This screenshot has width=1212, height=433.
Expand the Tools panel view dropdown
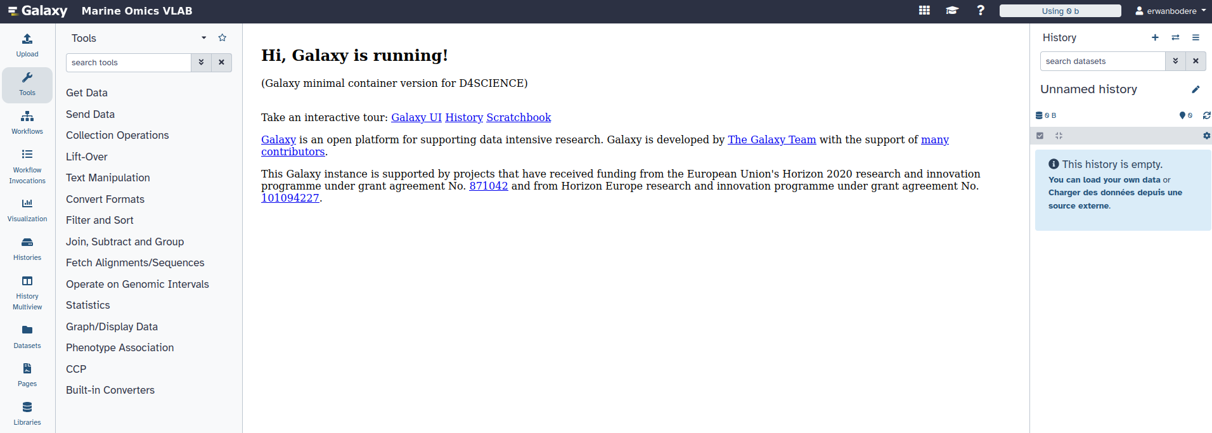[203, 38]
